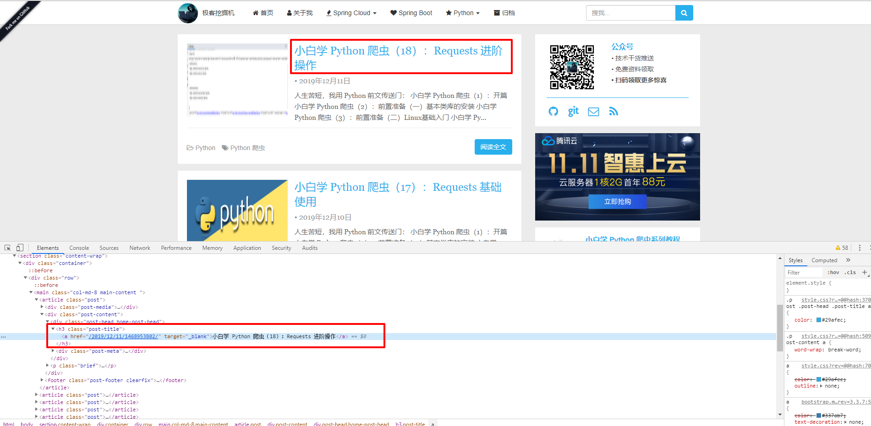
Task: Expand the Python navigation dropdown
Action: [463, 13]
